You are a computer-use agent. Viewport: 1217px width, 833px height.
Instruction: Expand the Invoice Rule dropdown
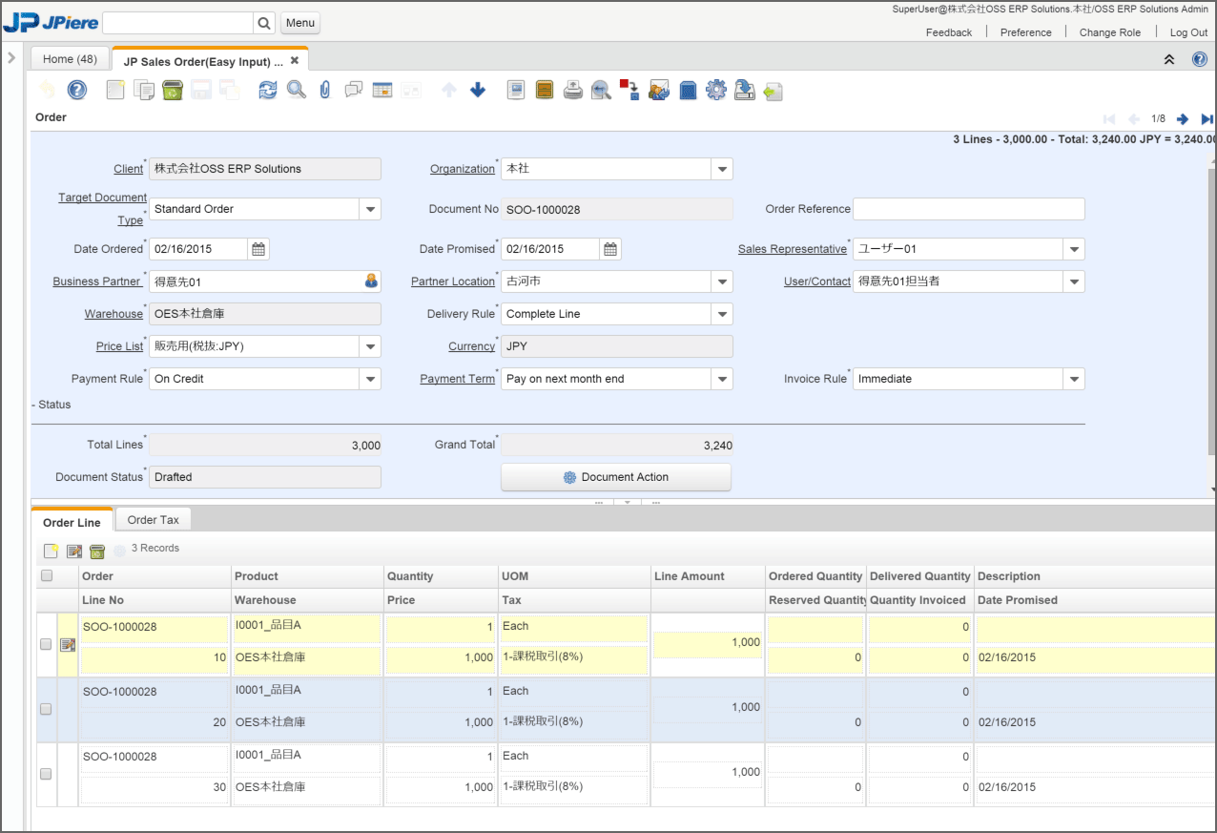[1074, 379]
